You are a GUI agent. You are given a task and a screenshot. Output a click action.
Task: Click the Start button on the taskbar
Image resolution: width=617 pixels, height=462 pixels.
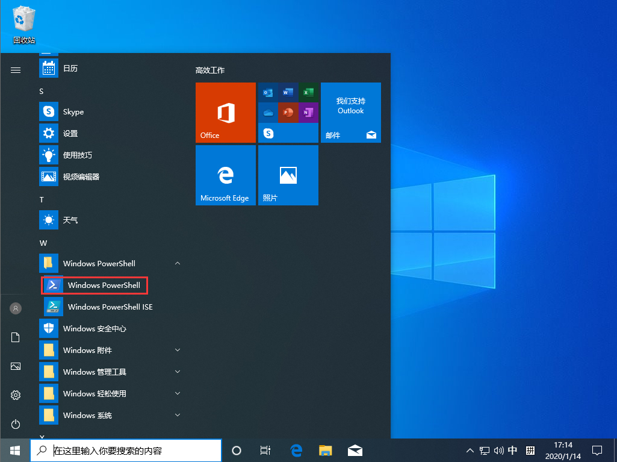pos(14,450)
